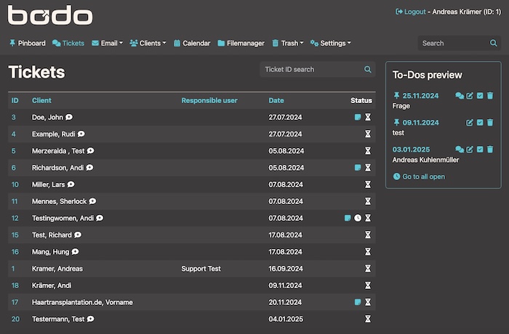Click the note icon in Doe, John's row
The image size is (509, 334).
[x=358, y=117]
